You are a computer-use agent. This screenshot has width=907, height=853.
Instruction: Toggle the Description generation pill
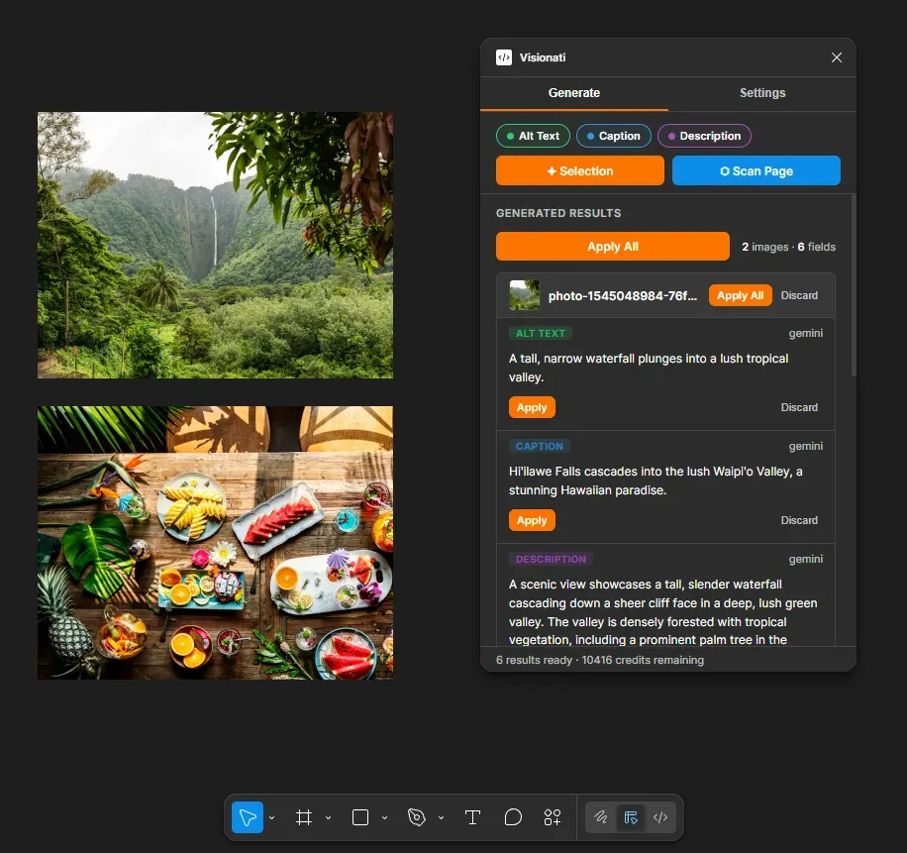[704, 136]
